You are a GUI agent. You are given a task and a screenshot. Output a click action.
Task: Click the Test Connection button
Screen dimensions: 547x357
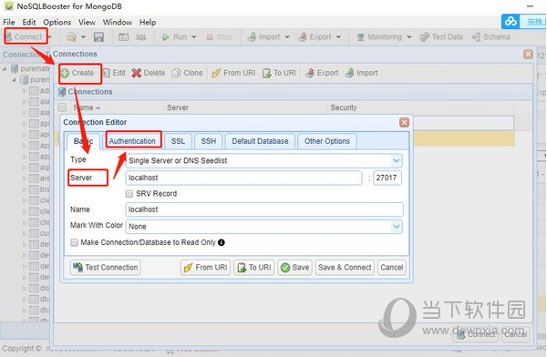[x=106, y=268]
